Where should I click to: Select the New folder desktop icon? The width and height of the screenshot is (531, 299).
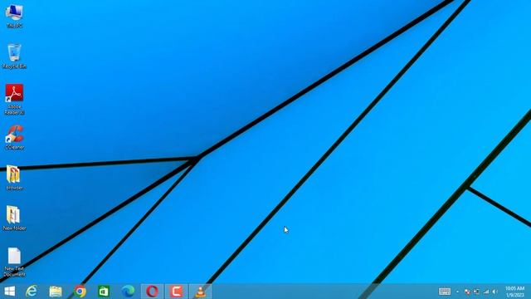click(x=14, y=218)
